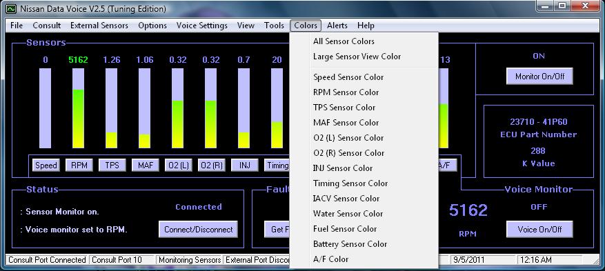Screen dimensions: 605x271
Task: Choose Large Sensor View Color
Action: click(x=364, y=57)
